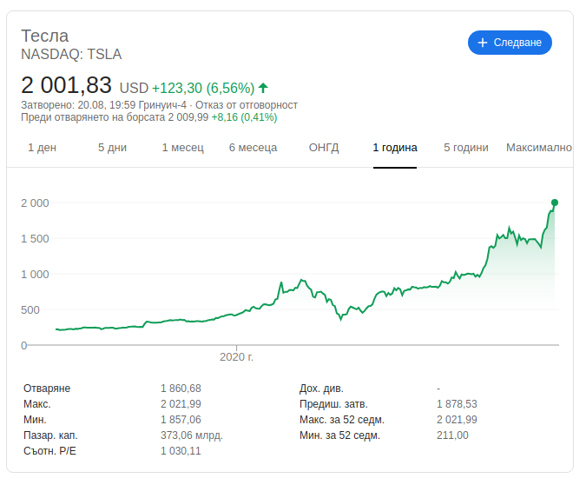
Task: Switch to the 5 години tab
Action: tap(465, 148)
